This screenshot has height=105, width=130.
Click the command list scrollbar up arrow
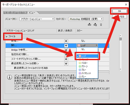120,36
